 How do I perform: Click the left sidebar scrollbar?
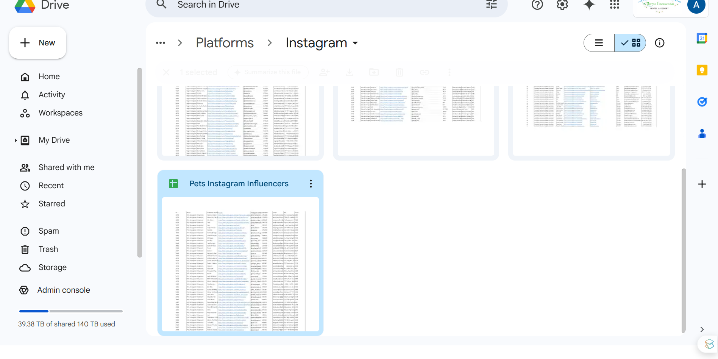tap(139, 163)
